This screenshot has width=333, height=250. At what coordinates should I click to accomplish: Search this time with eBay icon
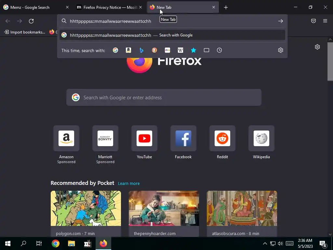(x=167, y=50)
